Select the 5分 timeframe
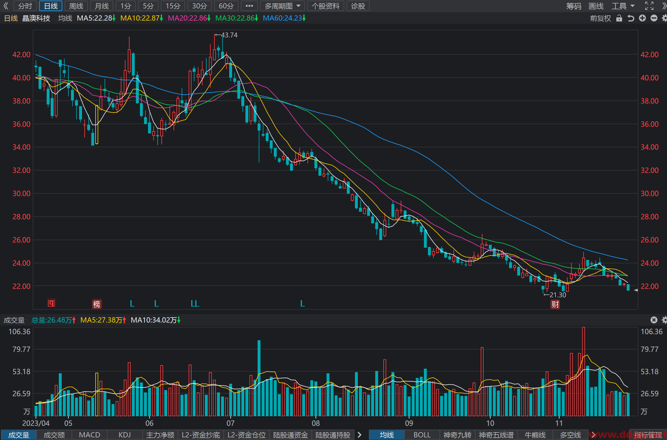667x440 pixels. click(x=148, y=6)
